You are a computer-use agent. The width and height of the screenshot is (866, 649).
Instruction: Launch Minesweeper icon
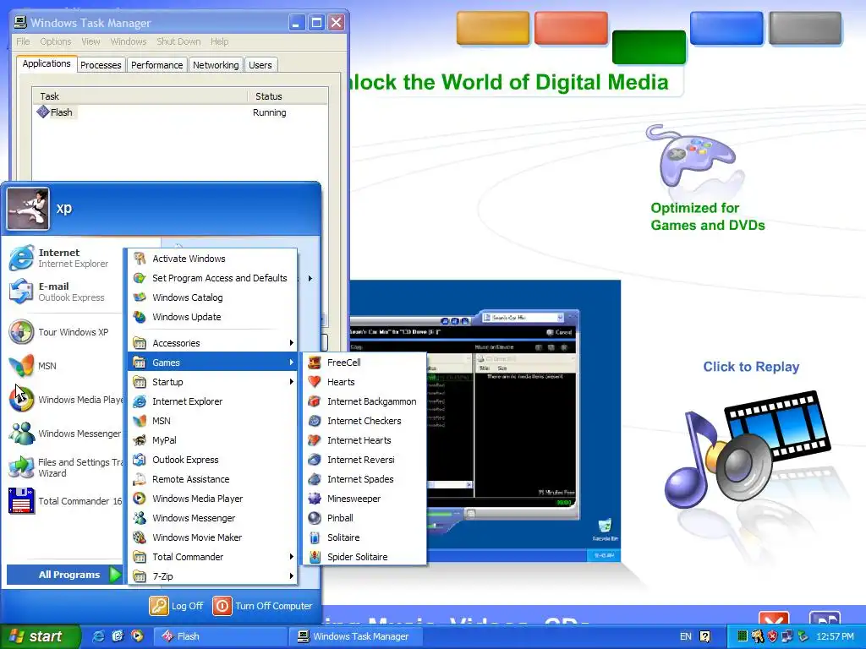tap(315, 499)
